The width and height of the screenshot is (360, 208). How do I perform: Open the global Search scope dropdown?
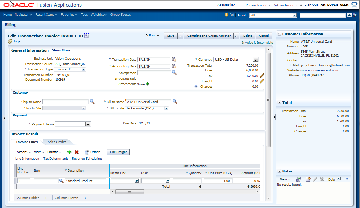(295, 15)
